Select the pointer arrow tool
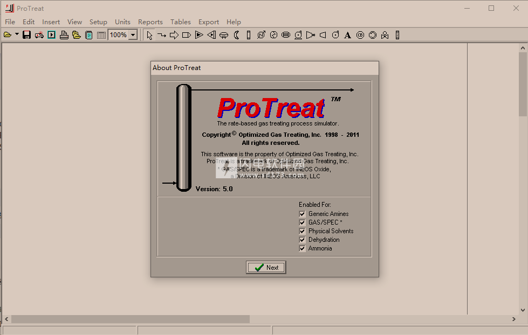This screenshot has height=335, width=528. [x=149, y=35]
